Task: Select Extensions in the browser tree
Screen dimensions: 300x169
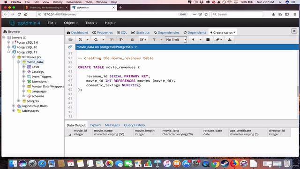Action: (x=39, y=81)
